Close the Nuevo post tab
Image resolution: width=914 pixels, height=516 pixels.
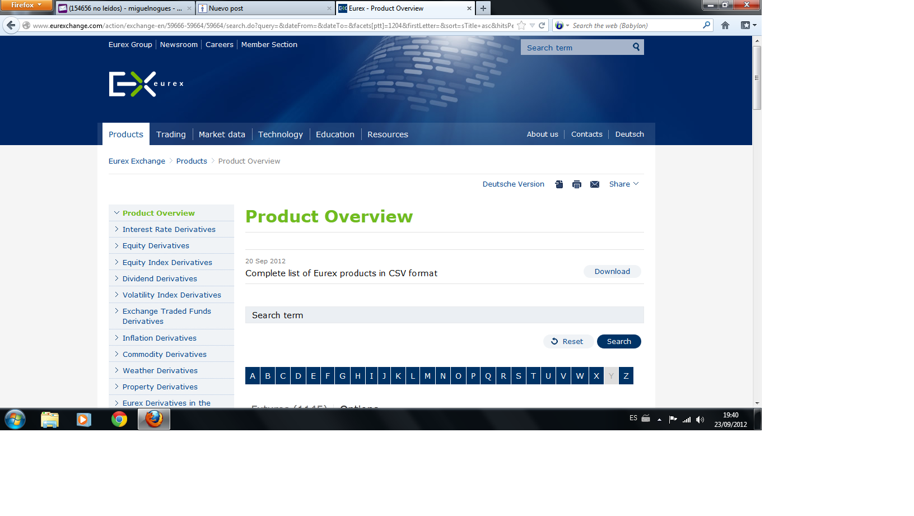tap(329, 8)
